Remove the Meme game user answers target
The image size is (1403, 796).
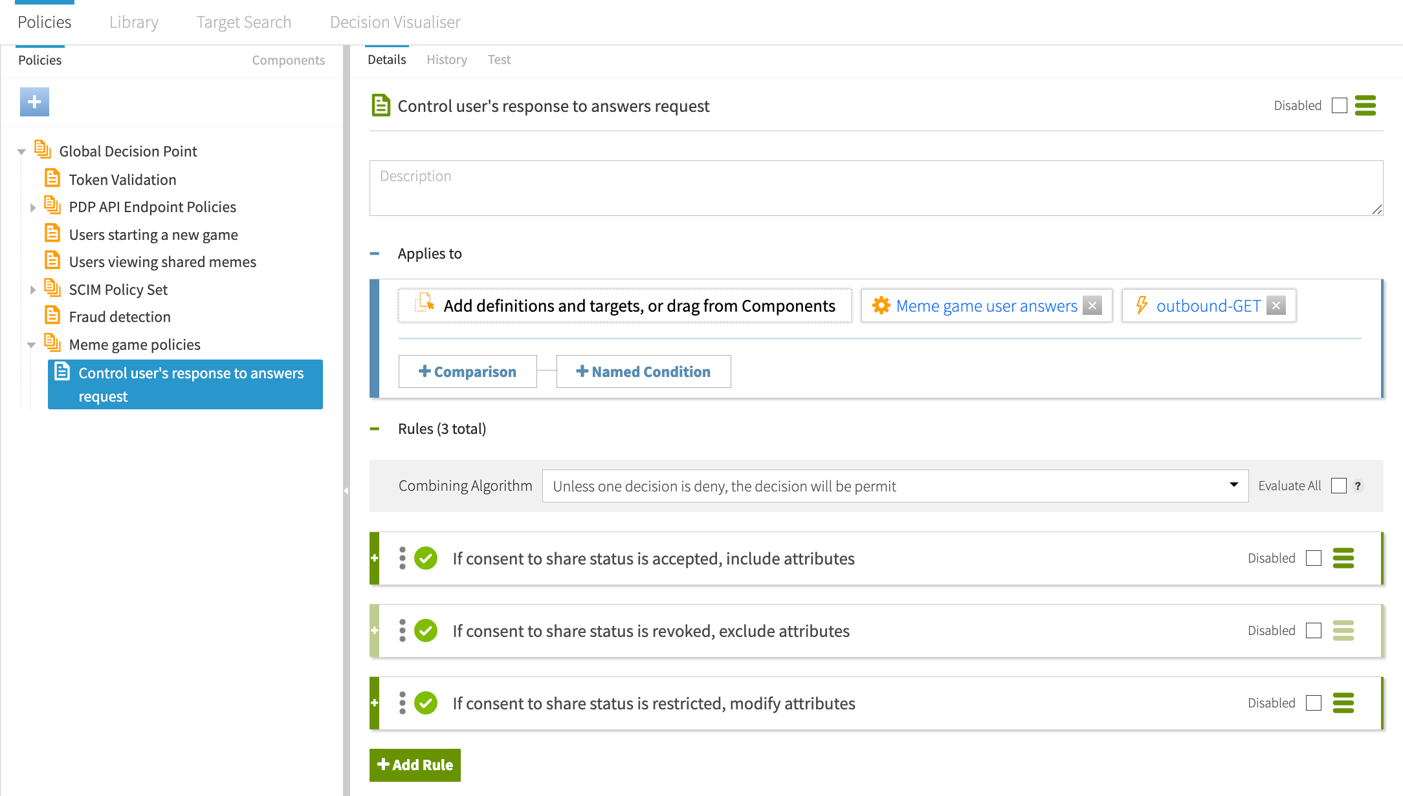[1092, 305]
